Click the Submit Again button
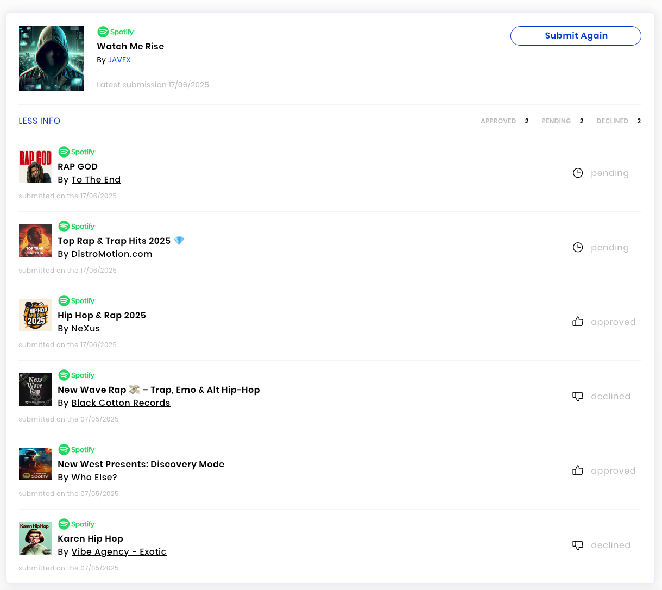The height and width of the screenshot is (590, 662). point(576,36)
